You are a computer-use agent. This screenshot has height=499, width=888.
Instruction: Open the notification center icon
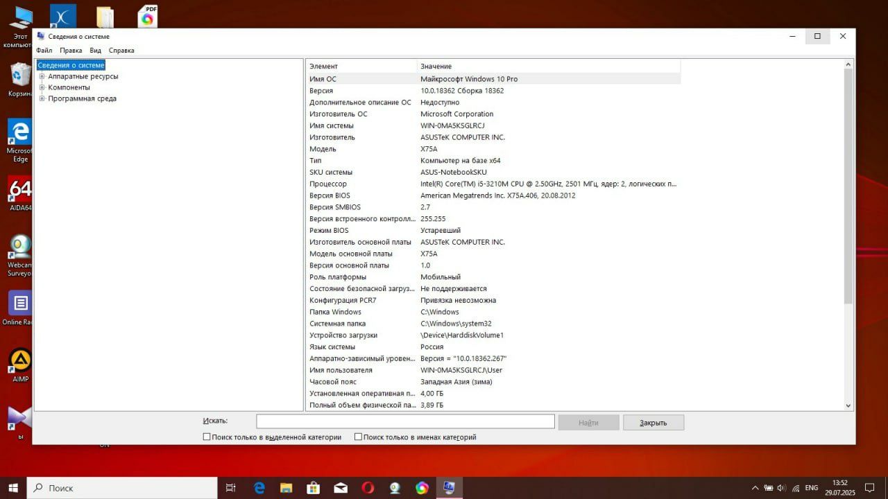click(x=869, y=488)
